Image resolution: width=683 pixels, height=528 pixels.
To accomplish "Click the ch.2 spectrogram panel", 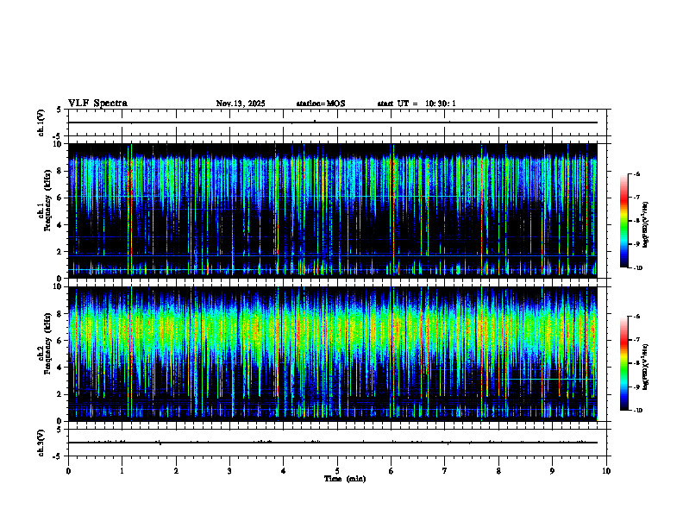I will 333,354.
